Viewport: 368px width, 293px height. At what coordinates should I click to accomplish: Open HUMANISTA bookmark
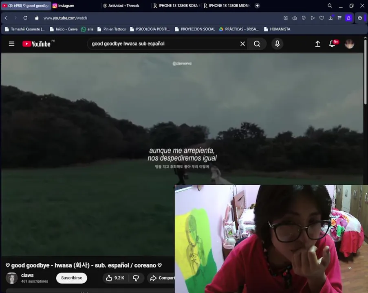[x=277, y=29]
